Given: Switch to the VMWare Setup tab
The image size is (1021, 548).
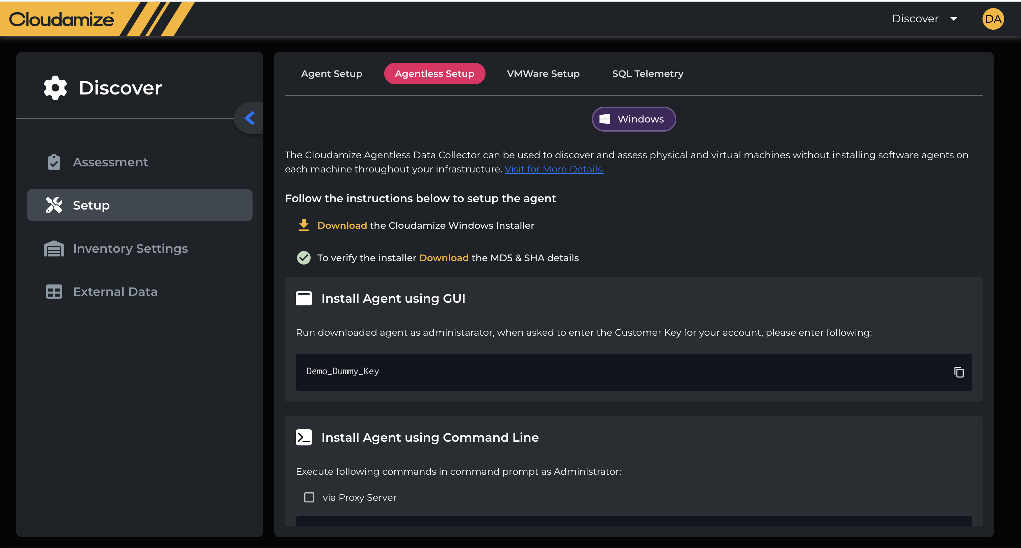Looking at the screenshot, I should (543, 74).
